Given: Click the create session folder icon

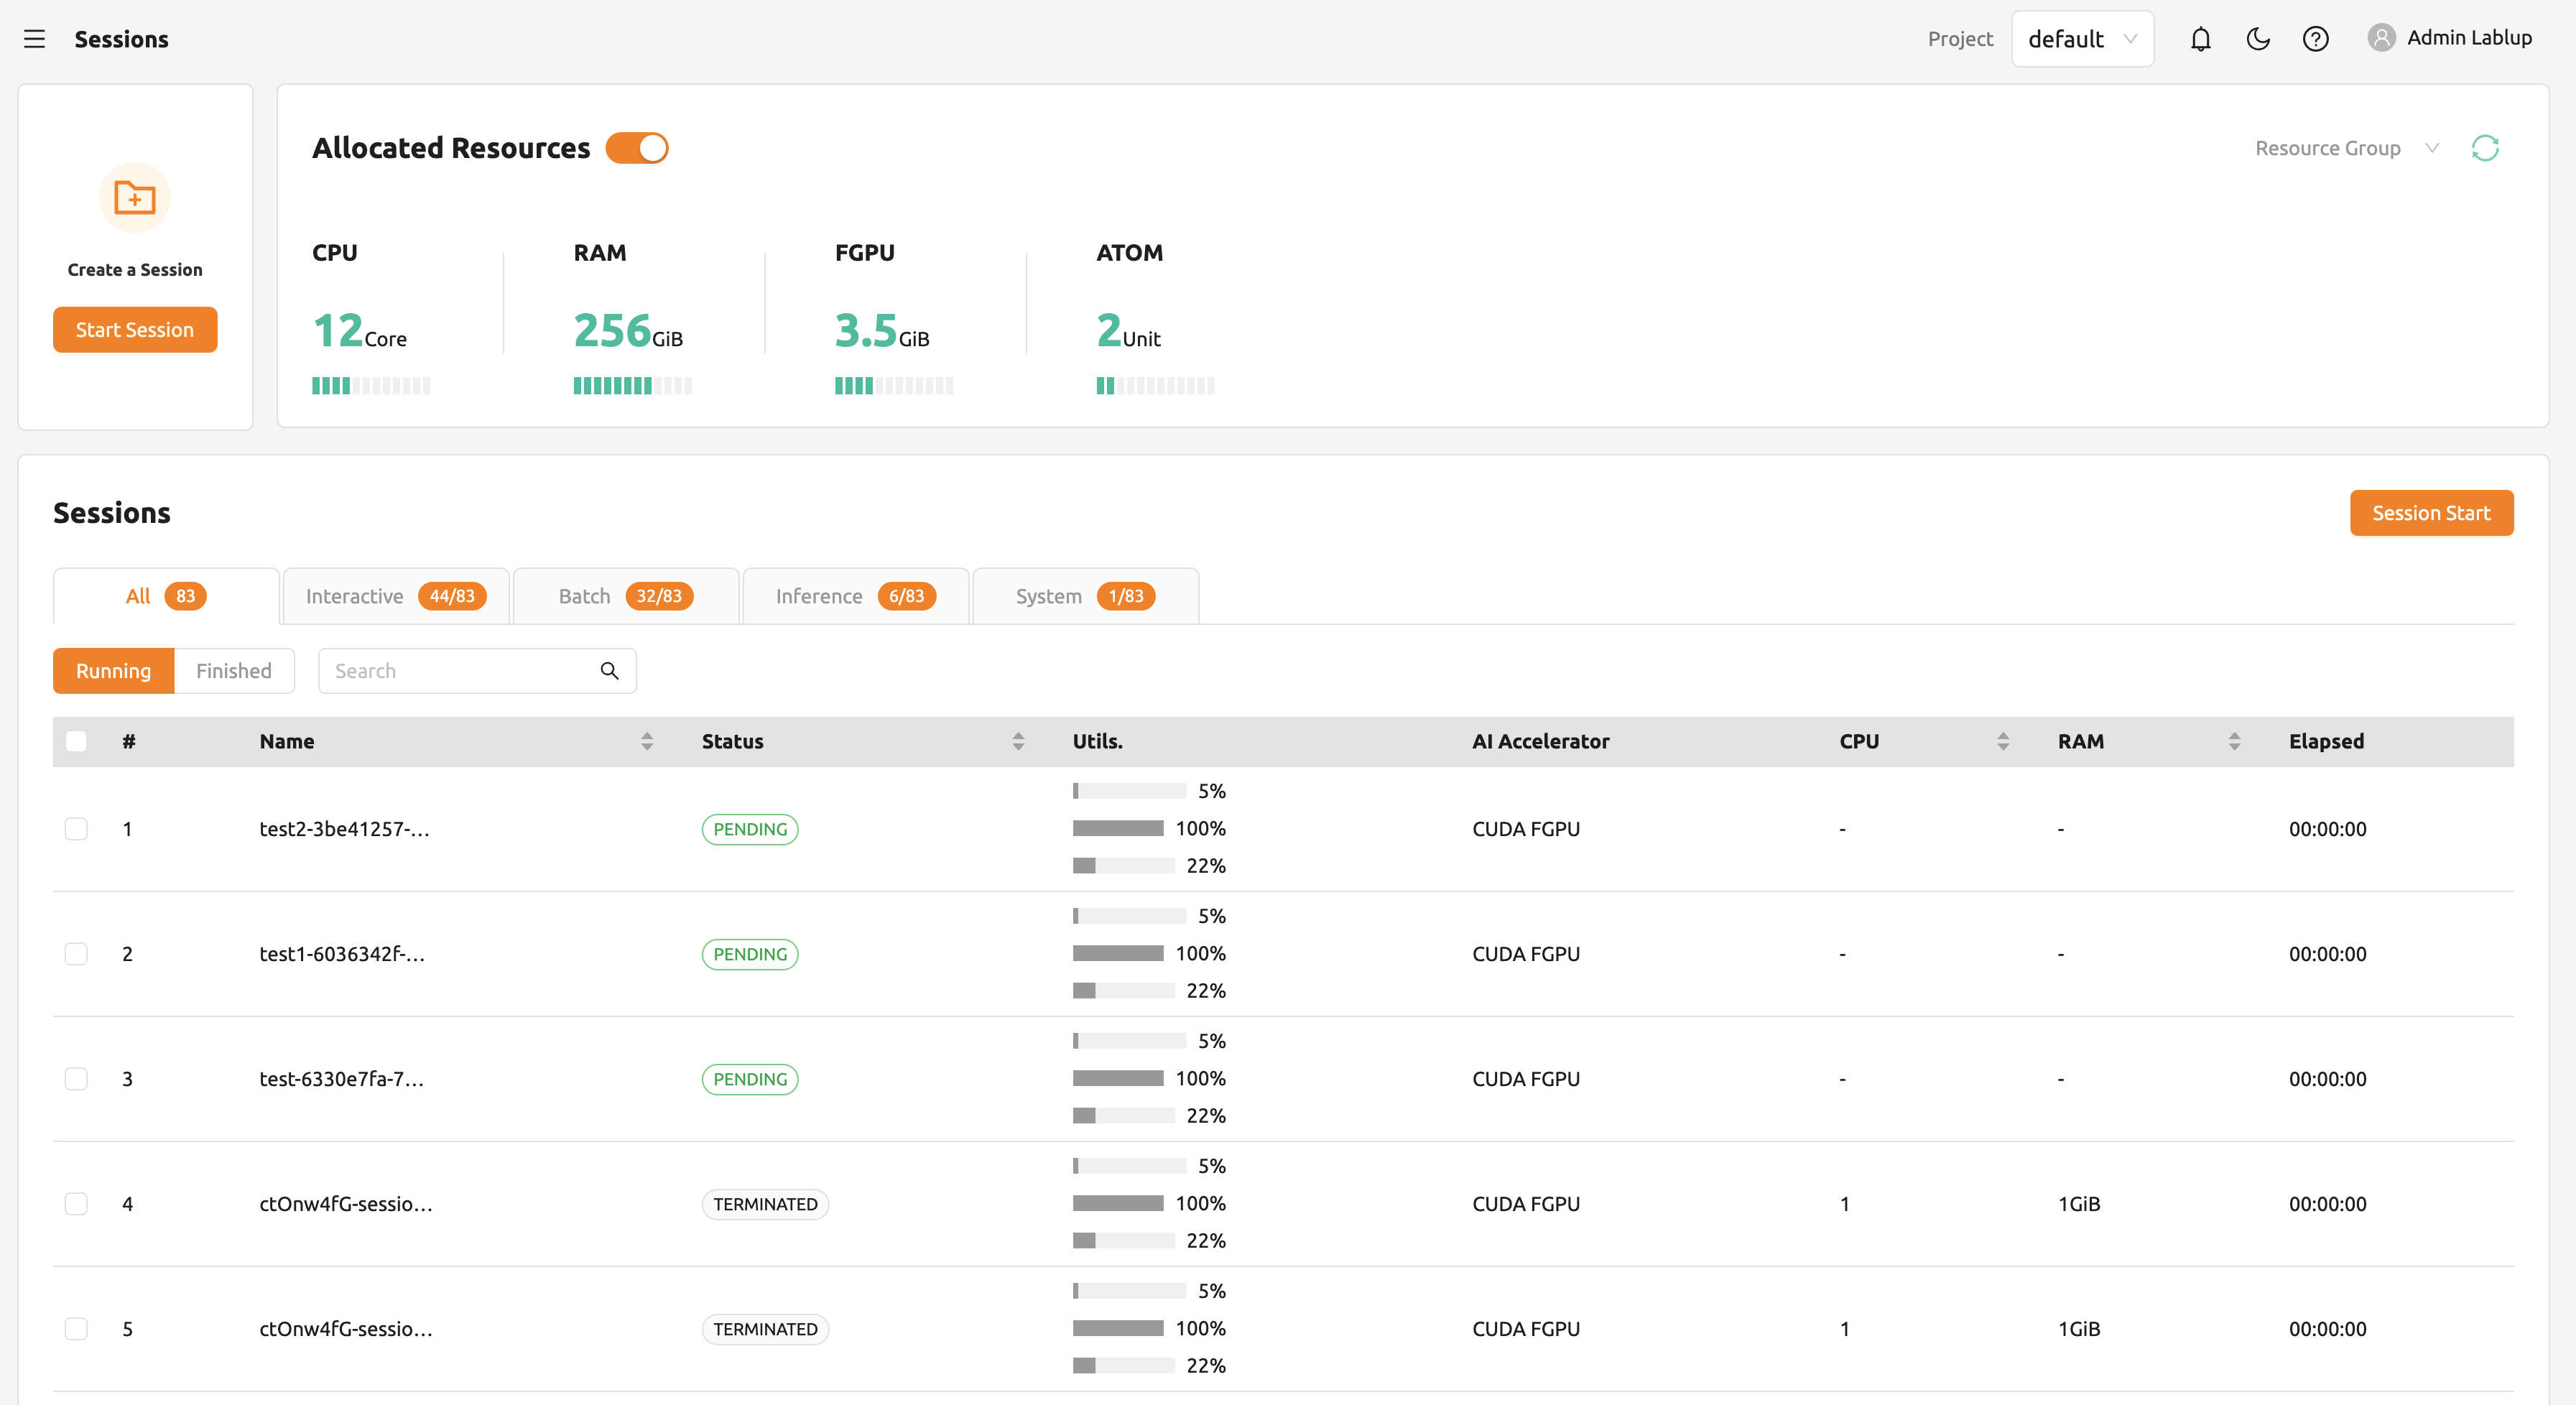Looking at the screenshot, I should pos(135,197).
